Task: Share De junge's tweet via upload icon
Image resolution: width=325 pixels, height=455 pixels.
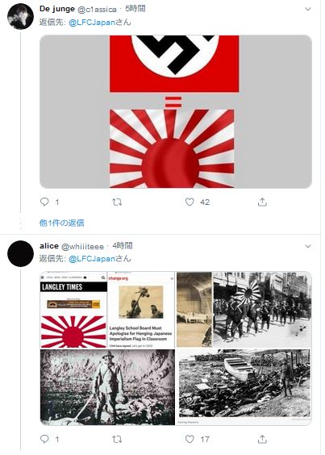Action: (262, 202)
